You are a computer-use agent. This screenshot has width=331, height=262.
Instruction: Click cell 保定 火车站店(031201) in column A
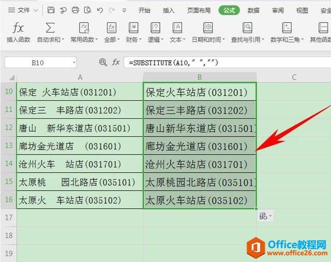tap(80, 91)
